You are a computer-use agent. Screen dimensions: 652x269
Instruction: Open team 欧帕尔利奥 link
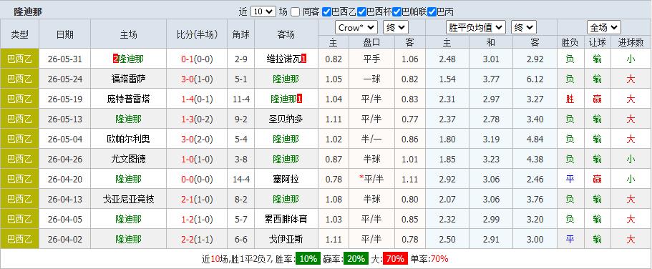pos(129,139)
